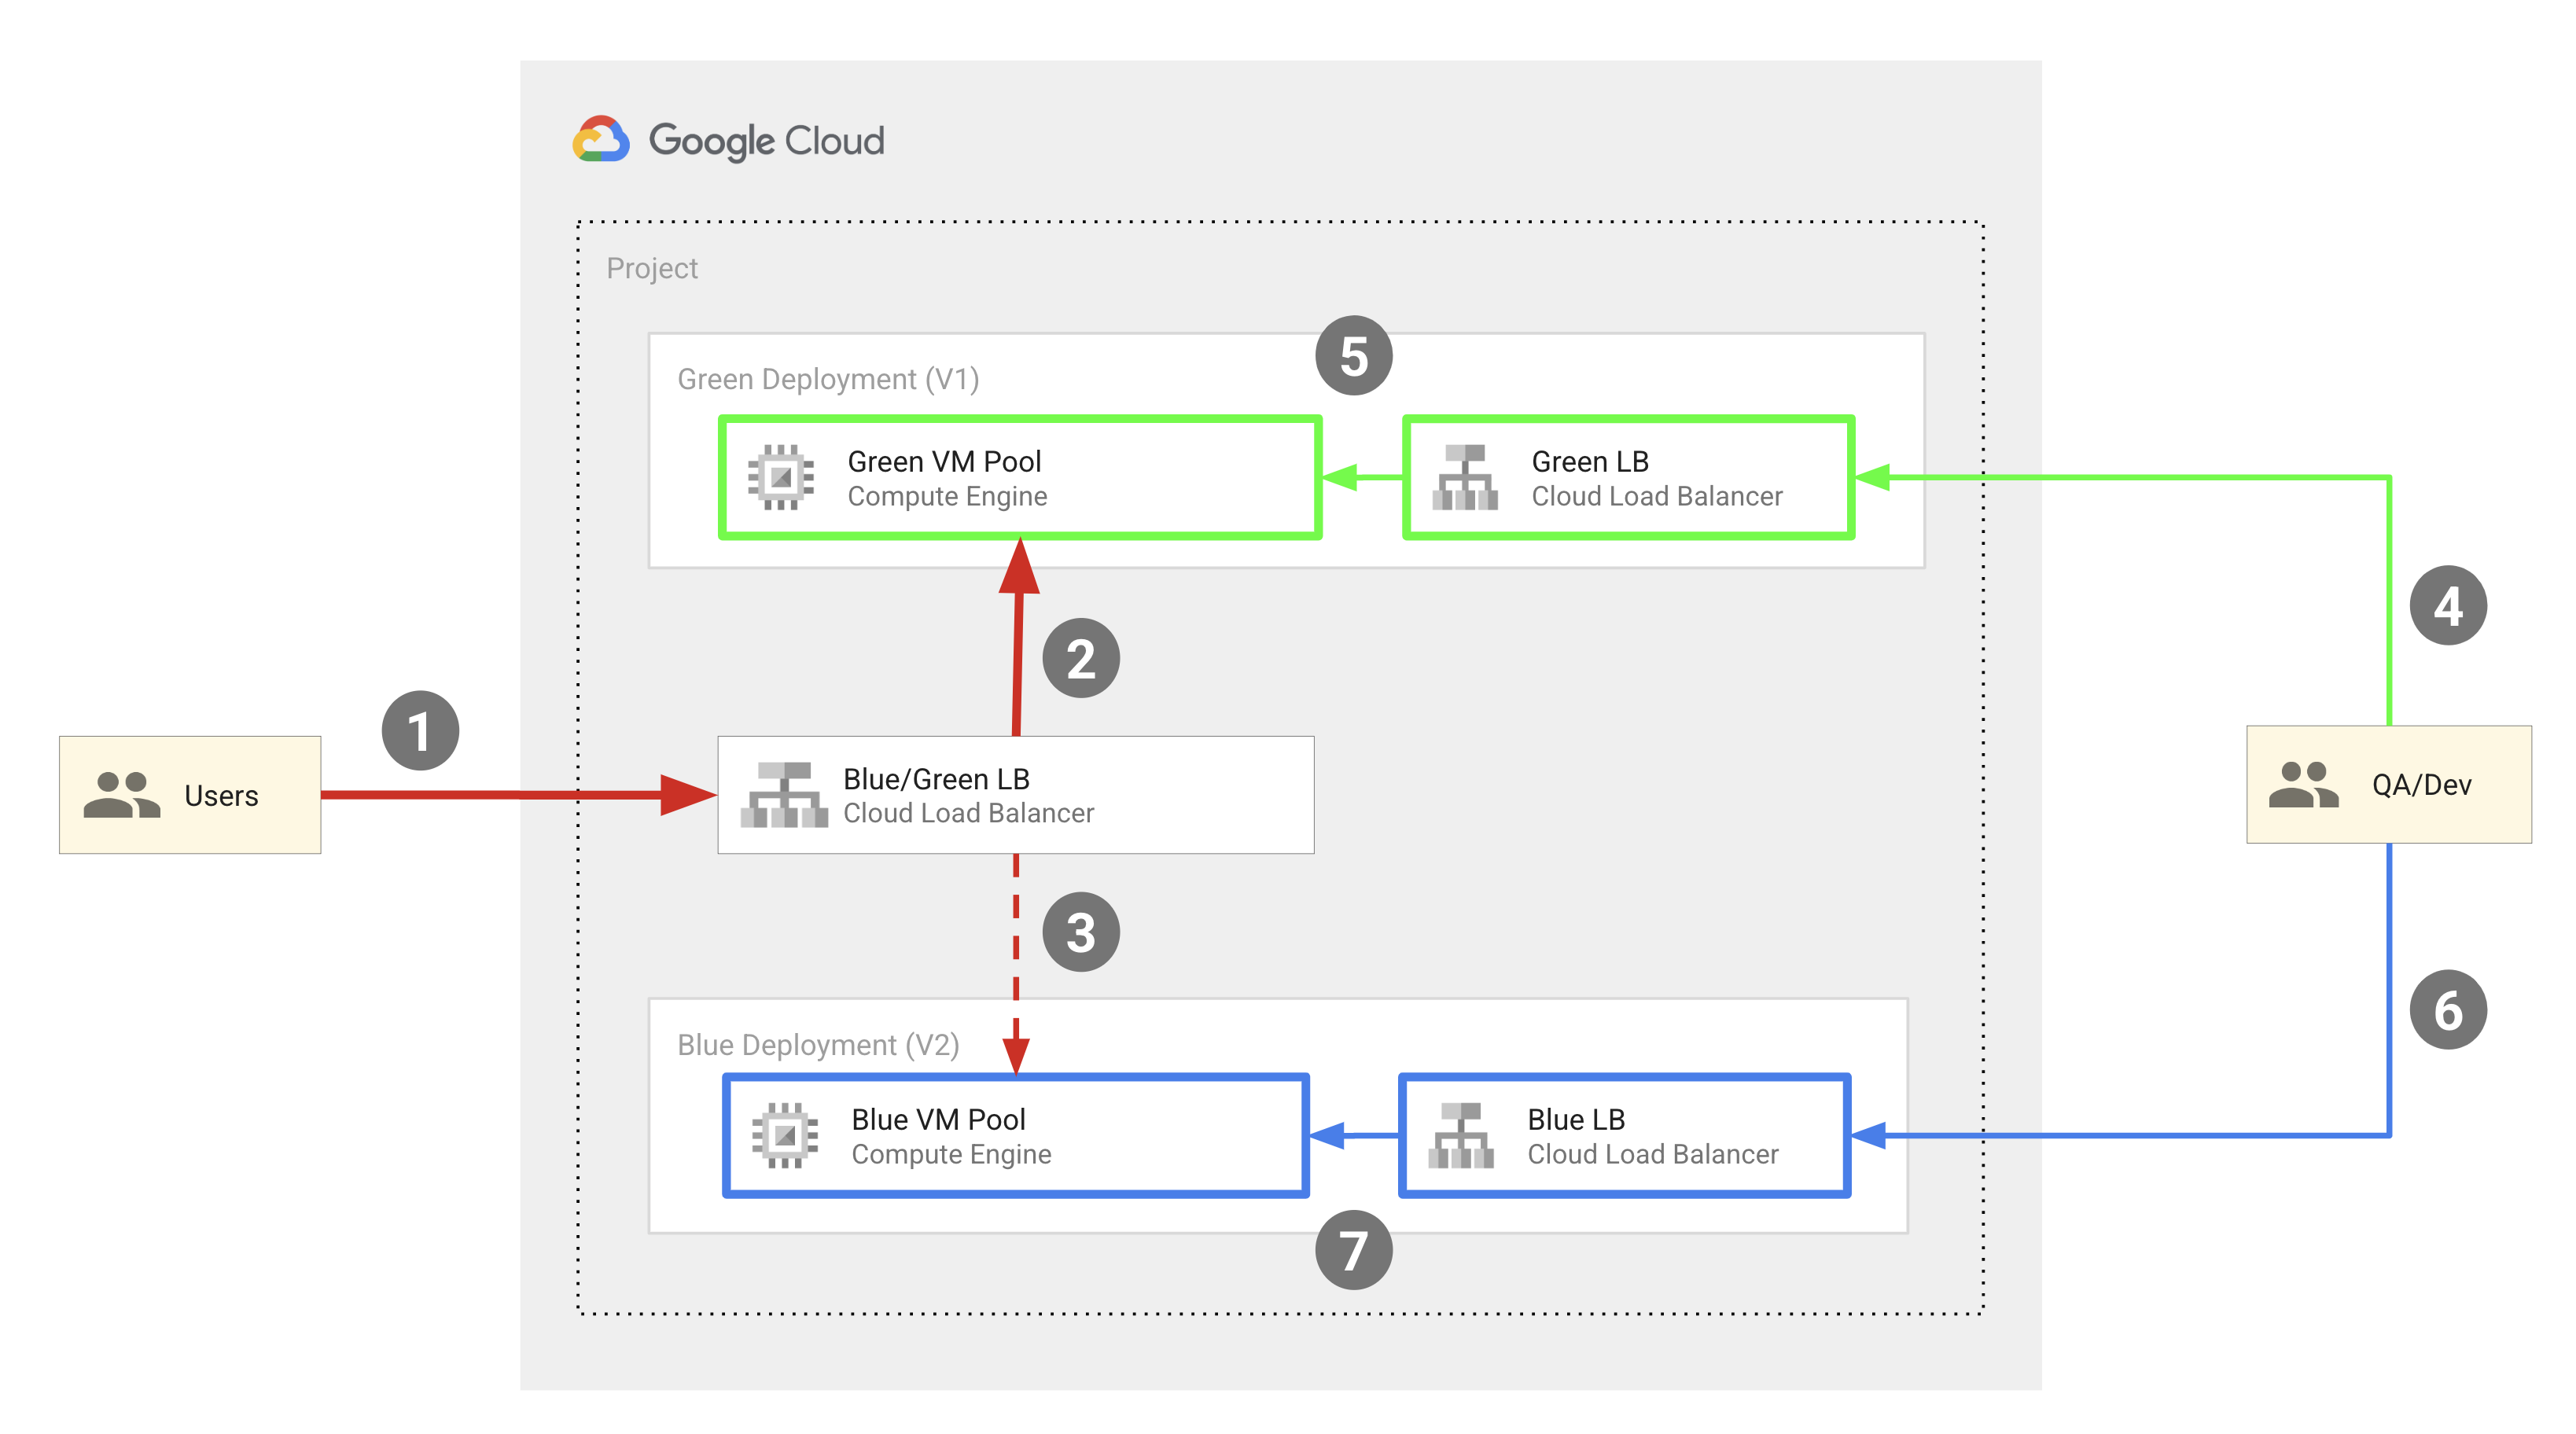This screenshot has height=1434, width=2576.
Task: Select step marker number 4
Action: pos(2447,605)
